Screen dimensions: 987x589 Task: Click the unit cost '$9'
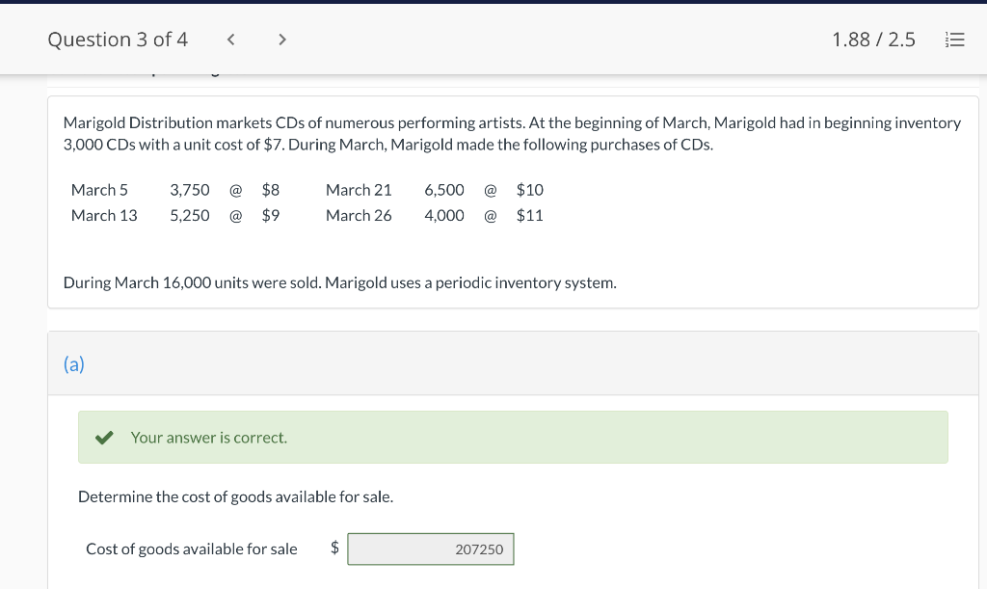(x=271, y=216)
